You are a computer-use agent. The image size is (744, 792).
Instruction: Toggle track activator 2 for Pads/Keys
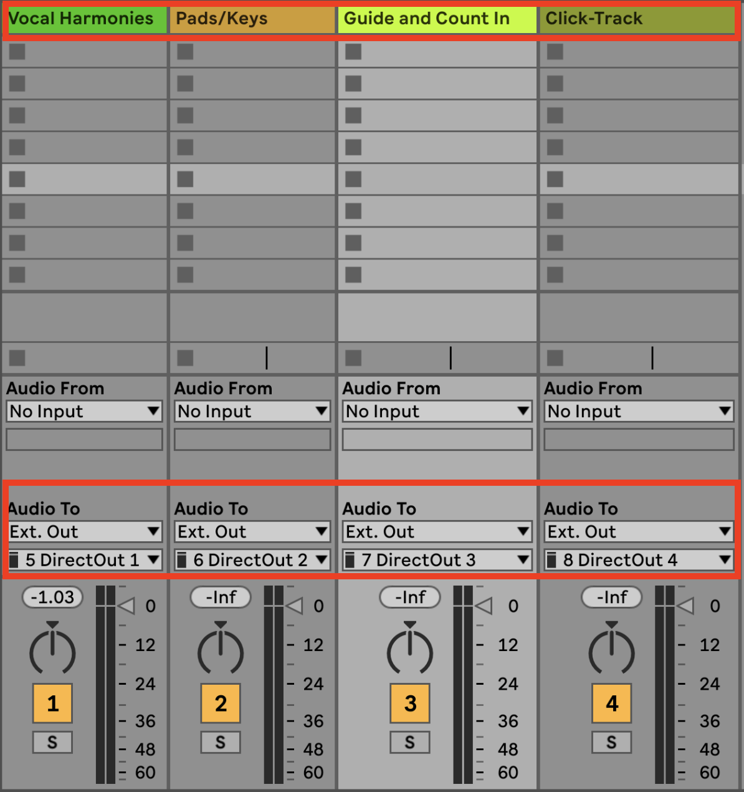pyautogui.click(x=221, y=703)
